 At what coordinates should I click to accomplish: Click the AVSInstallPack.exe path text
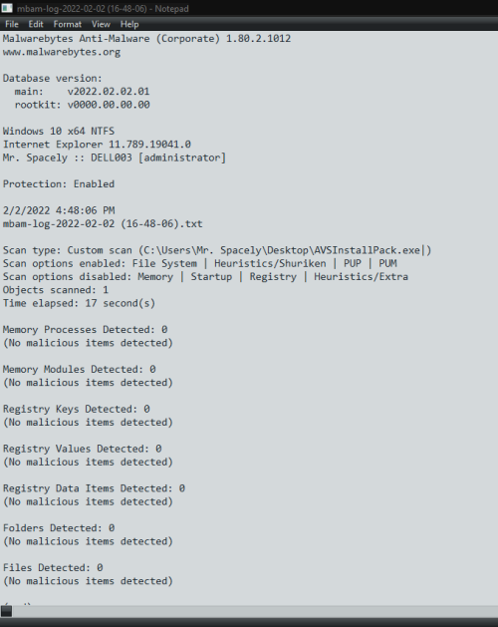[x=282, y=250]
